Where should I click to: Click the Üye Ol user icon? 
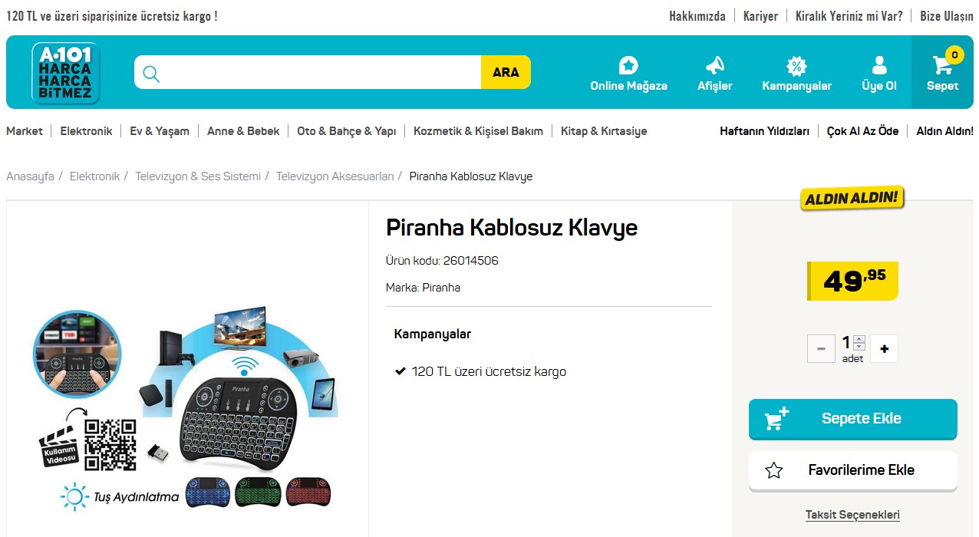click(879, 65)
